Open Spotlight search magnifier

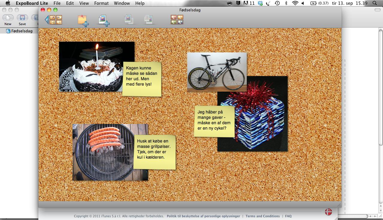click(375, 3)
